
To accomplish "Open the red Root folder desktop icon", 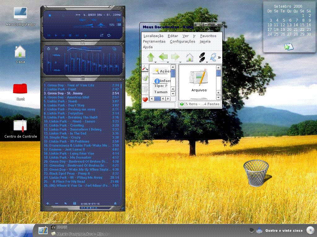I will click(20, 92).
